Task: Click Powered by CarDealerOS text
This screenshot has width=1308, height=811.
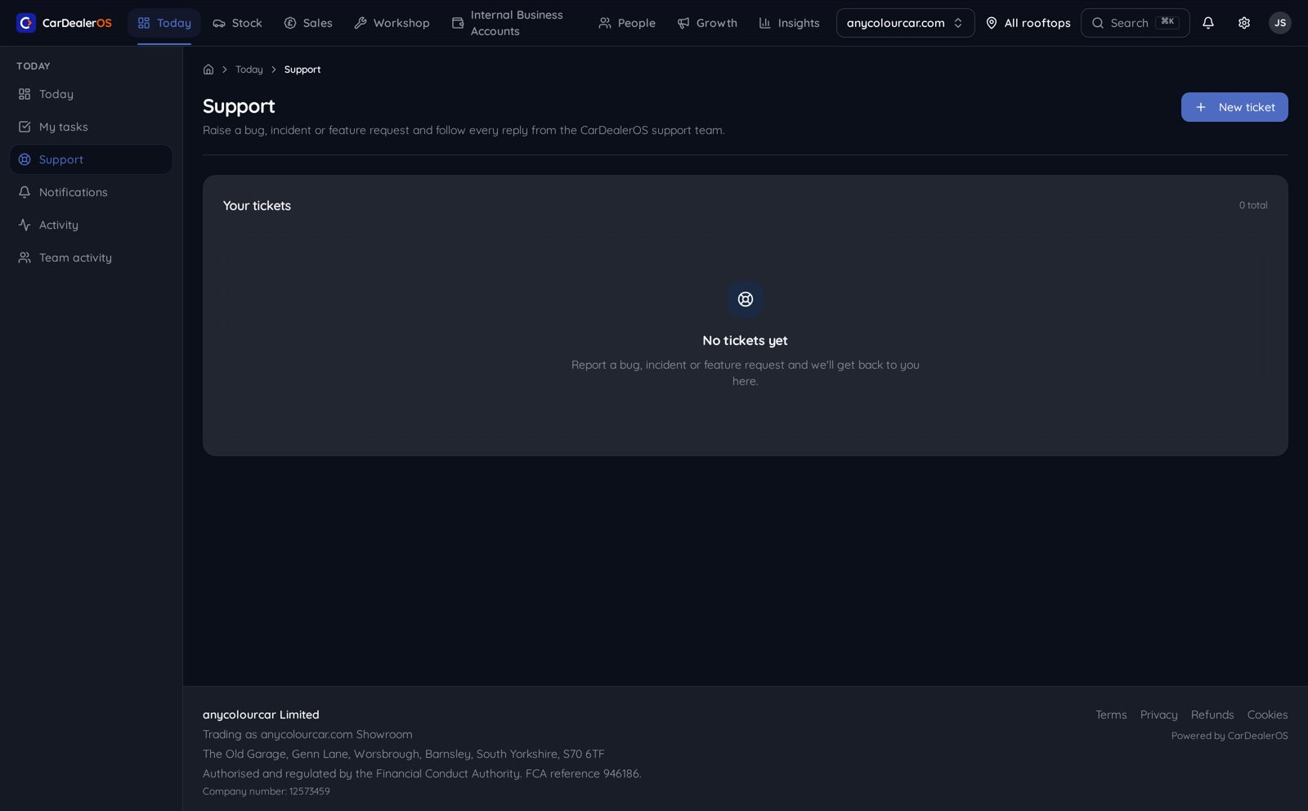Action: pyautogui.click(x=1230, y=736)
